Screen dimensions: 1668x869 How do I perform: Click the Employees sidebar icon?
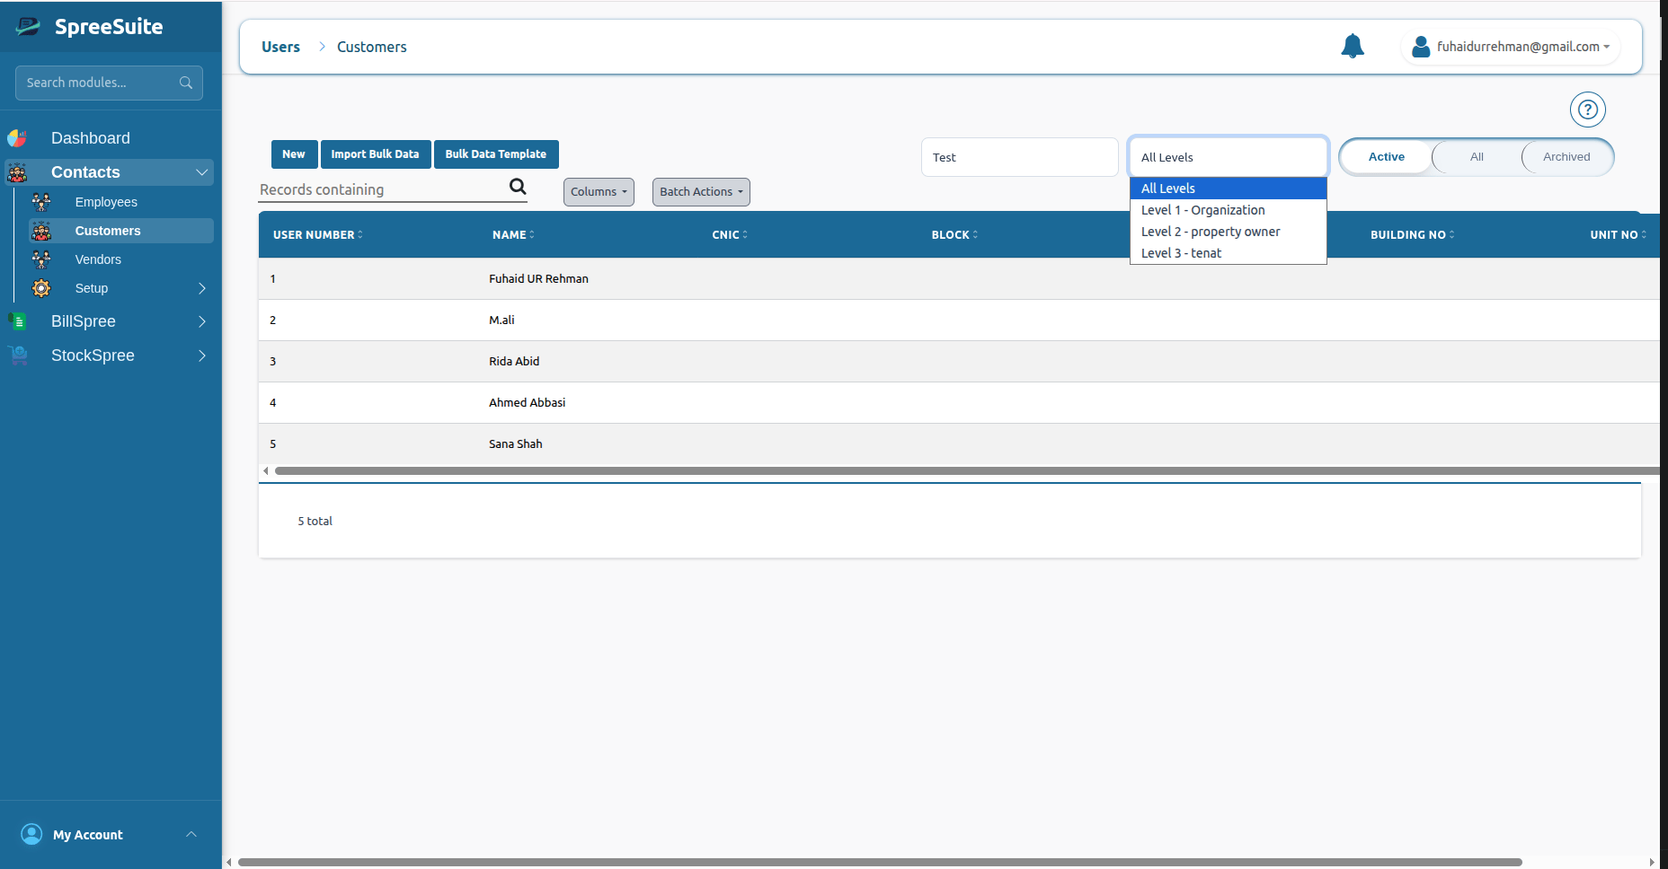tap(41, 202)
